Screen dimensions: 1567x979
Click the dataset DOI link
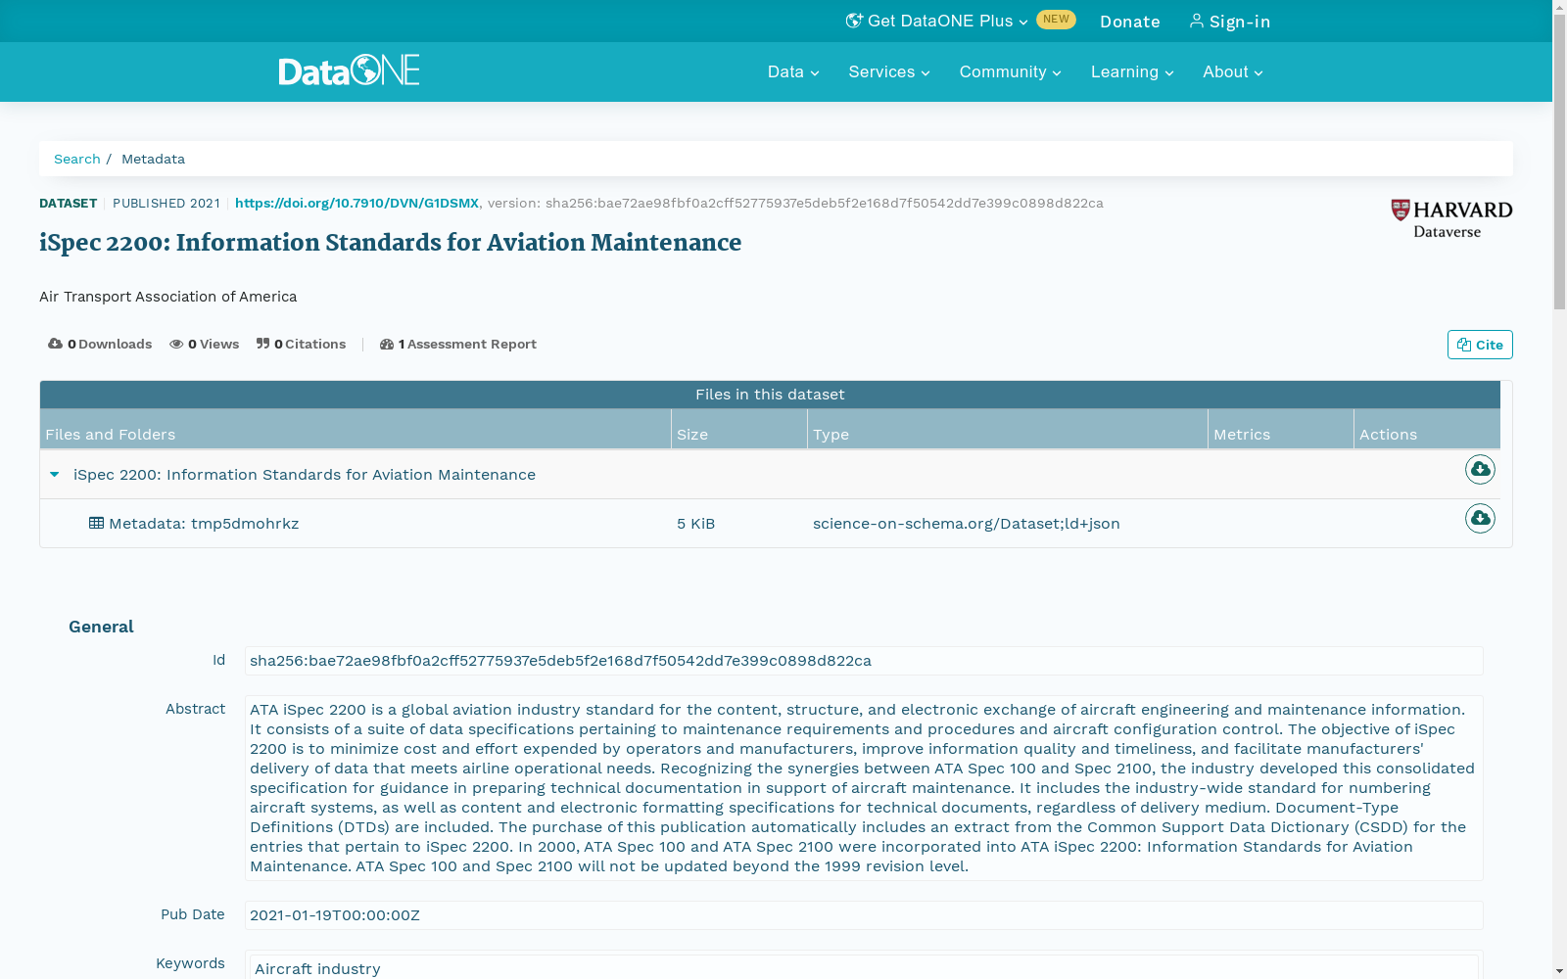[356, 203]
